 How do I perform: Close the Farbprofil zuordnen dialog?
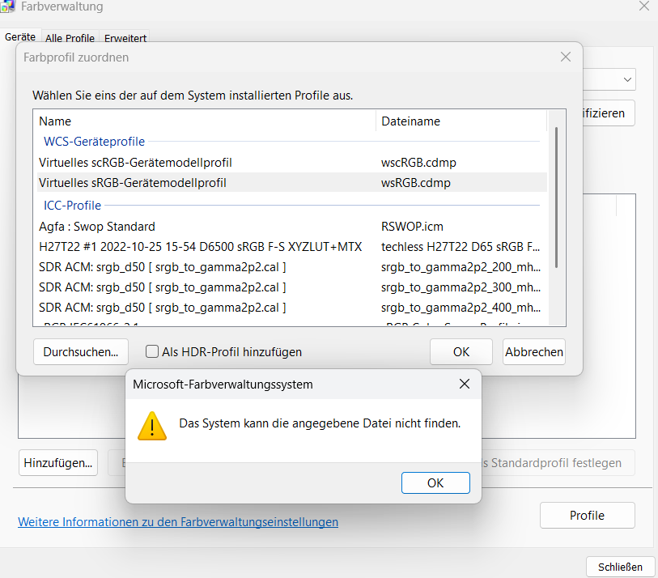566,57
